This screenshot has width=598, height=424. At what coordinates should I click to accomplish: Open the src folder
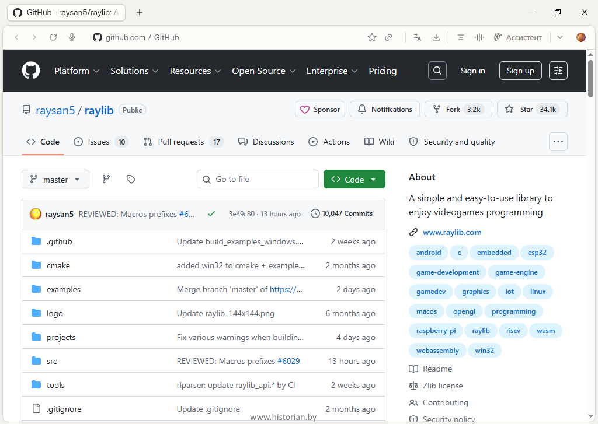pos(52,361)
